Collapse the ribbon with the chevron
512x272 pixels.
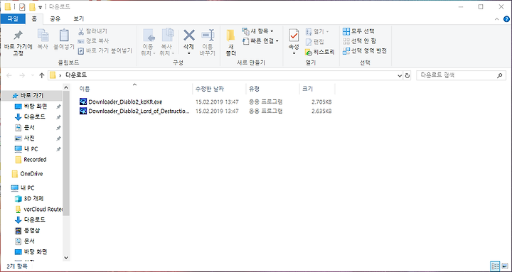[496, 19]
